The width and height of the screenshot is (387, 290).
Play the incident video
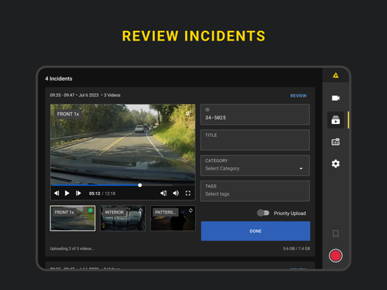pos(67,193)
